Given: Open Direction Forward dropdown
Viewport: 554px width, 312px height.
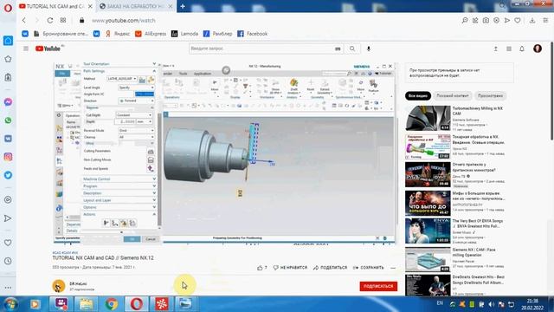Looking at the screenshot, I should (136, 101).
